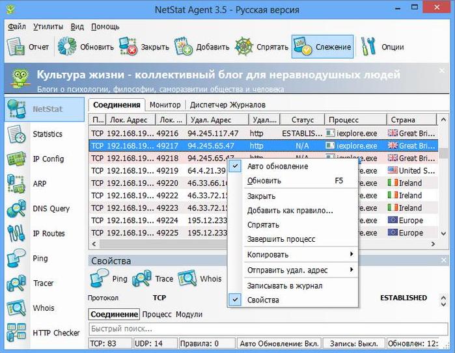Sort by Лок. Адрес column header
455x353 pixels.
tap(131, 120)
